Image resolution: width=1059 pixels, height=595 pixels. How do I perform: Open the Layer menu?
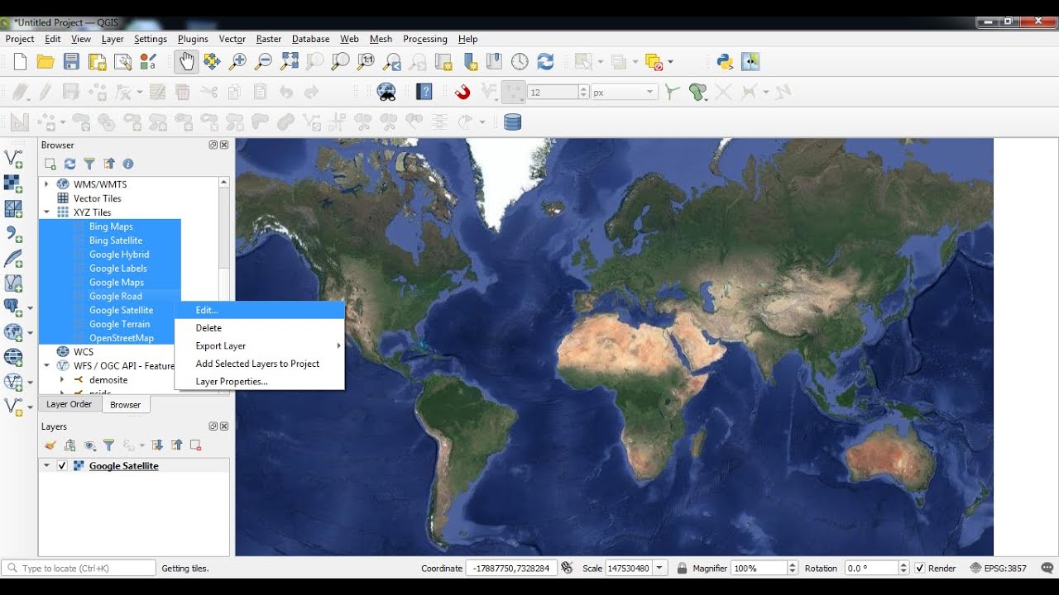(x=113, y=39)
